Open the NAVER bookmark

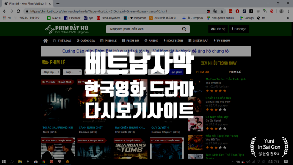click(54, 18)
